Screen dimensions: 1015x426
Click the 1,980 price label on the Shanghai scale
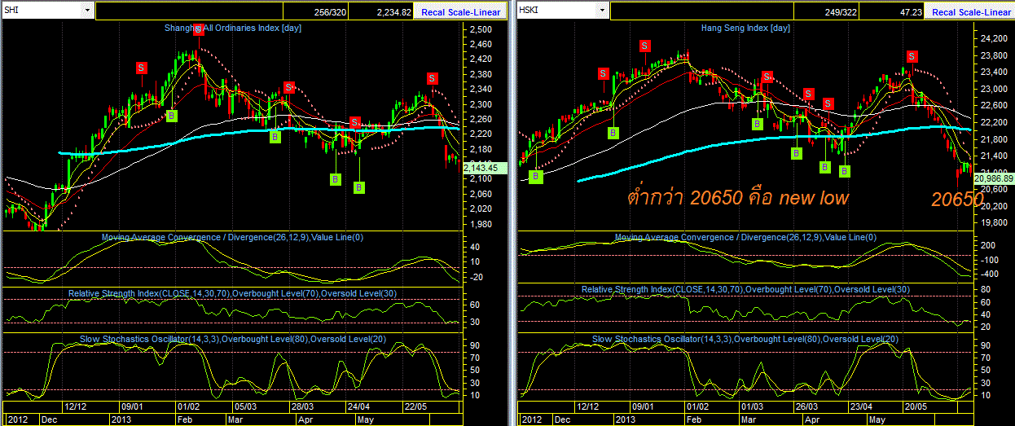click(480, 223)
